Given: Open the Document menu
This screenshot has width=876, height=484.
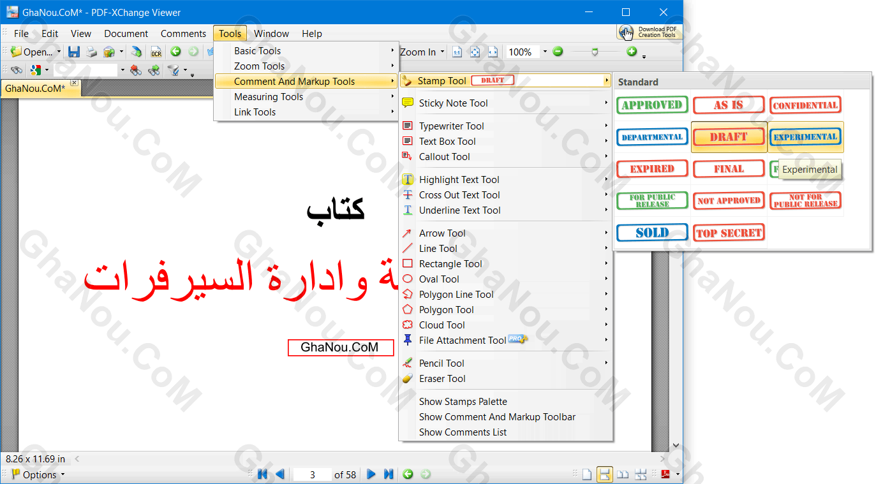Looking at the screenshot, I should 126,34.
